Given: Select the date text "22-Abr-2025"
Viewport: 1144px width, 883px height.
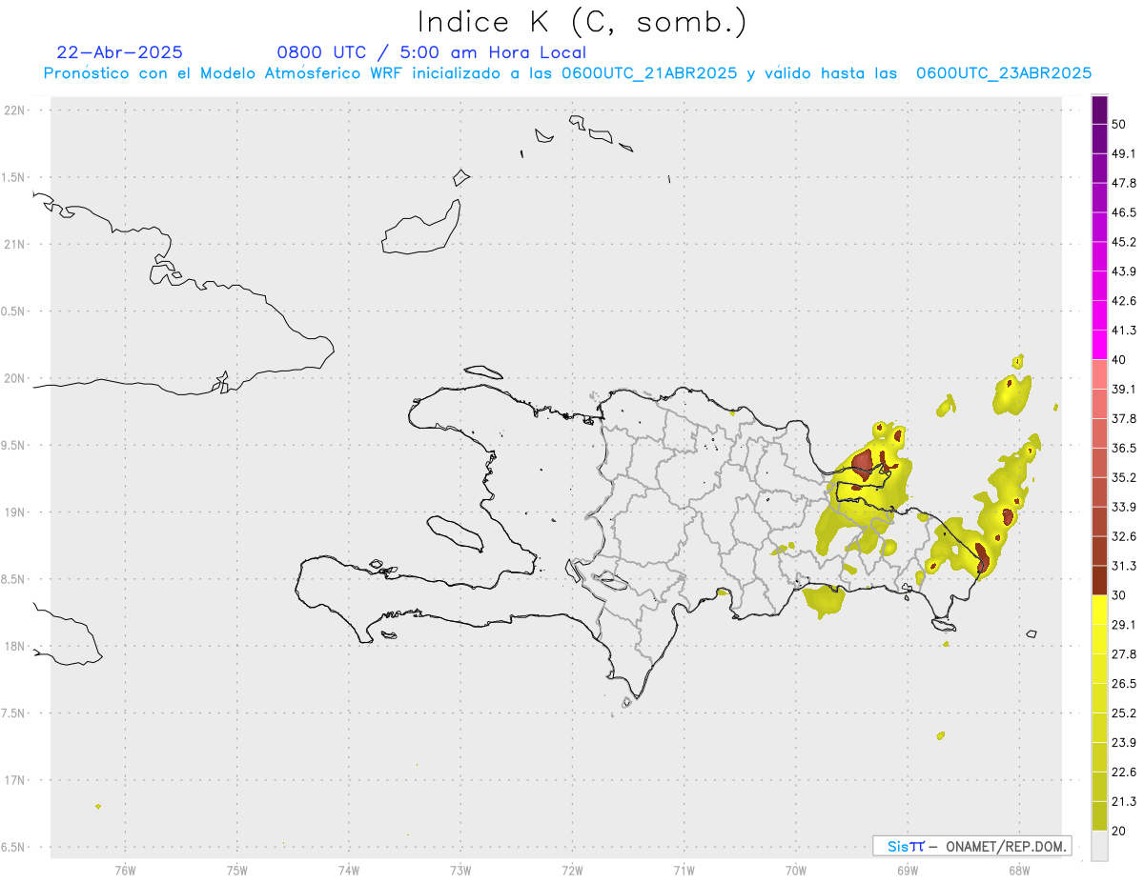Looking at the screenshot, I should tap(120, 52).
